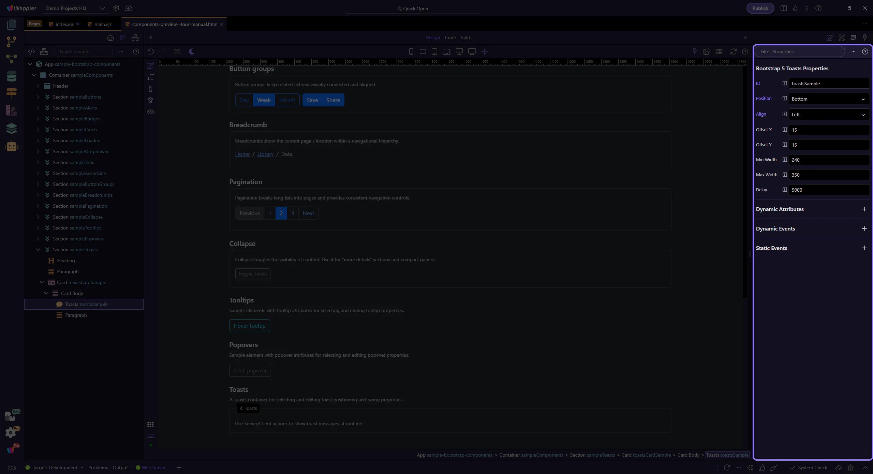The image size is (873, 474).
Task: Click the Delay input field
Action: click(x=829, y=190)
